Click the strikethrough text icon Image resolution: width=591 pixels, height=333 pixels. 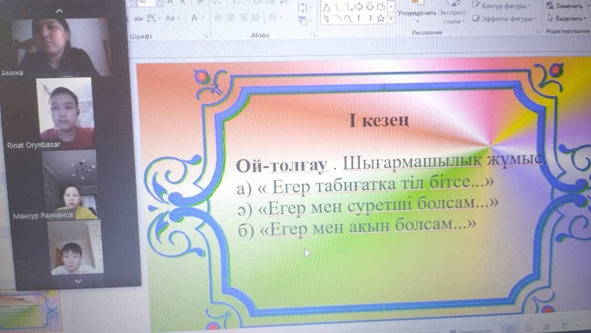pos(138,18)
